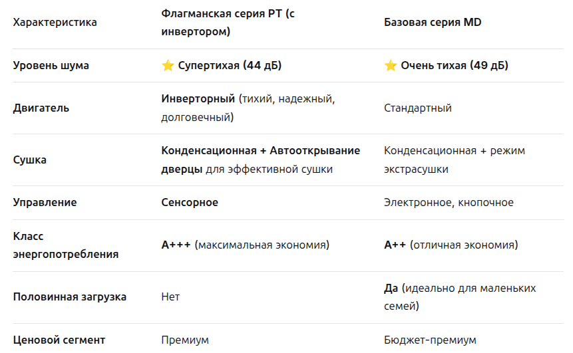Select the Базовая серия MD column header
Image resolution: width=573 pixels, height=353 pixels.
coord(433,23)
